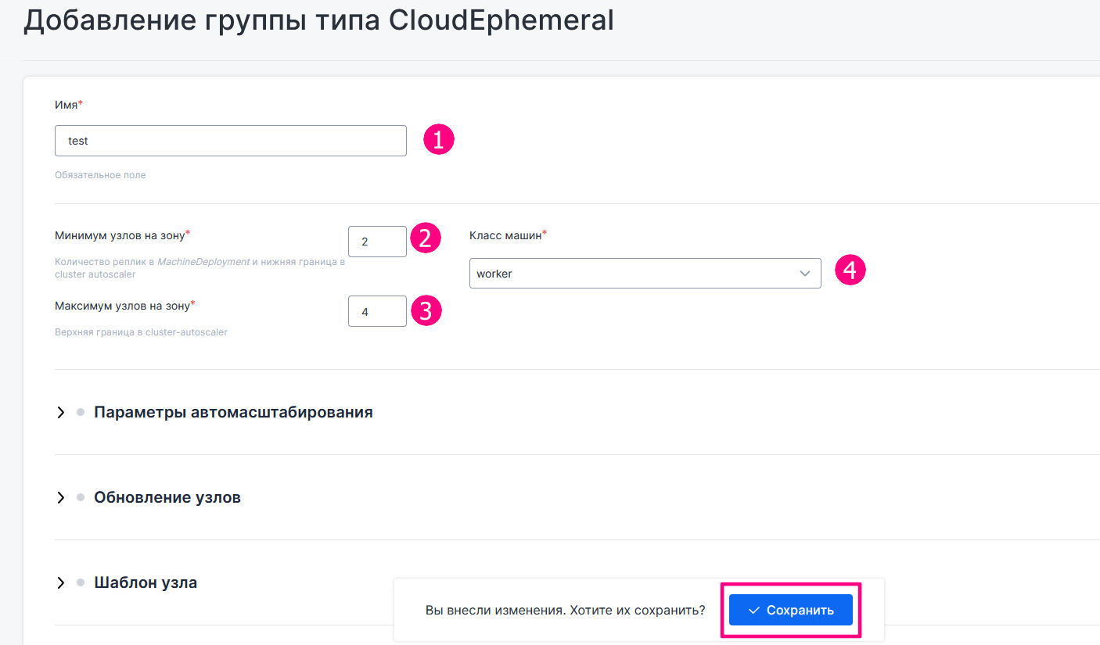1100x645 pixels.
Task: Click the chevron arrow in the worker combo box
Action: [805, 274]
